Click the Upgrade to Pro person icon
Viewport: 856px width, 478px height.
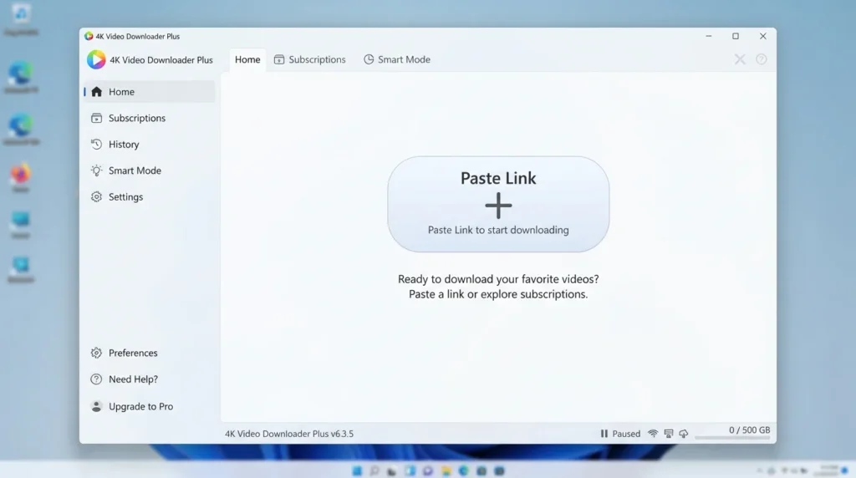[97, 406]
